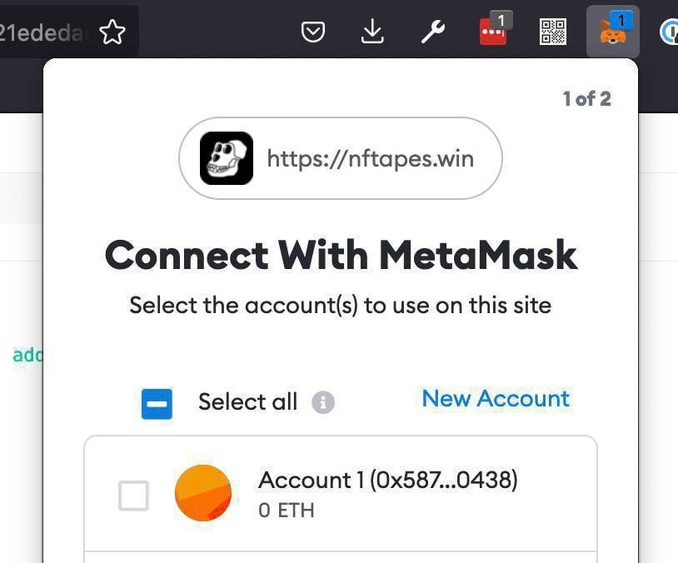Bookmark this page with the star icon
This screenshot has width=678, height=563.
click(112, 32)
